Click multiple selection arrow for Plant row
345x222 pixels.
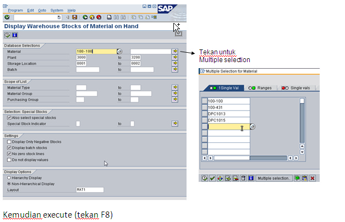176,57
